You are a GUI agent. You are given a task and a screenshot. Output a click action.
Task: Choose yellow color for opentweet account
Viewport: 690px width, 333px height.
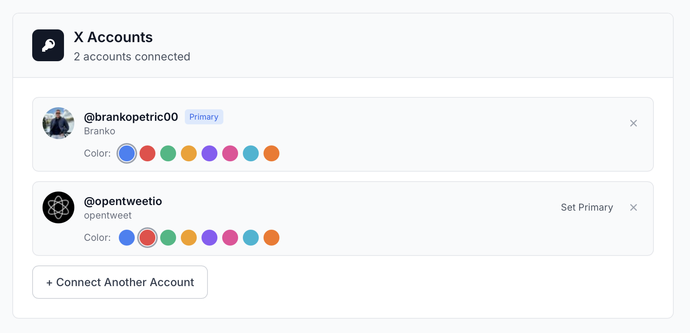pos(189,238)
